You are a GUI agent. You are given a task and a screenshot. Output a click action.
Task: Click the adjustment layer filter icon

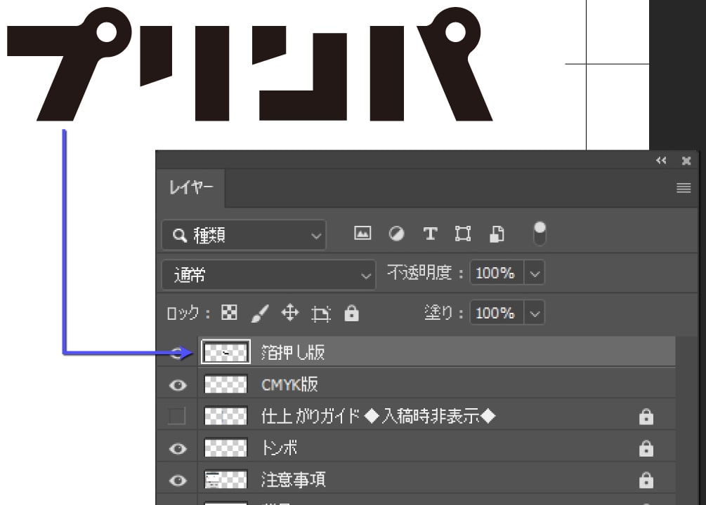click(x=397, y=234)
